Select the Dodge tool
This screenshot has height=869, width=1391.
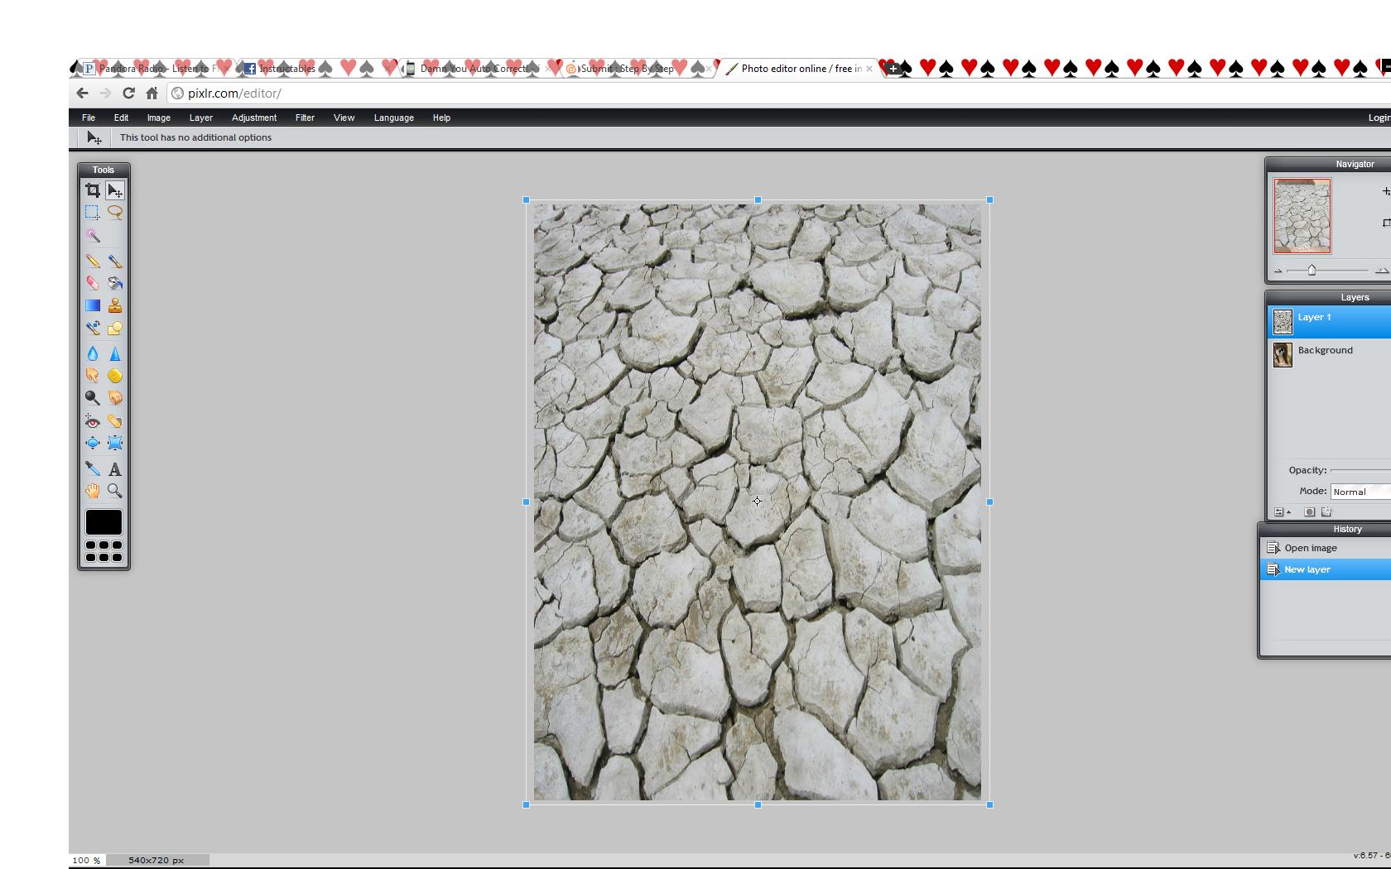92,398
